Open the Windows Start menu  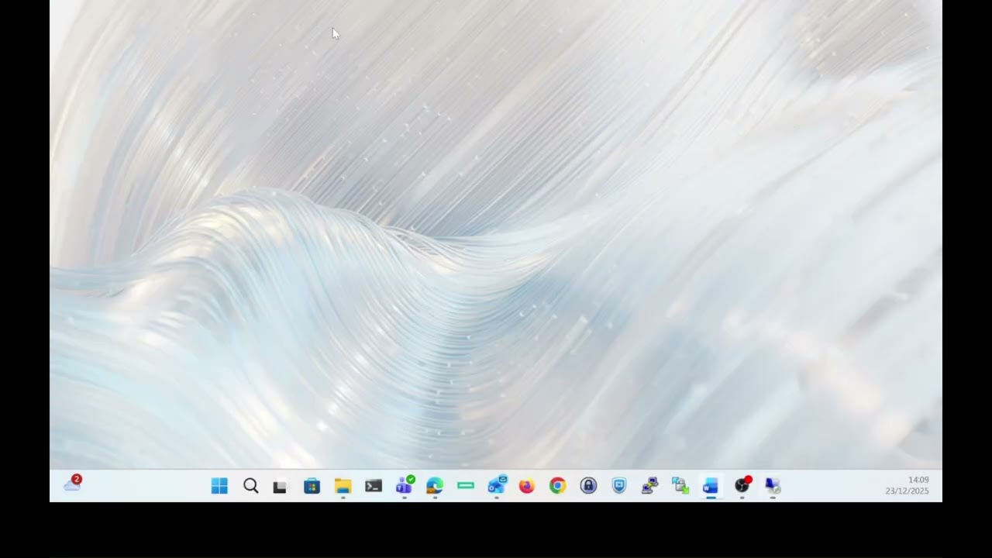(x=219, y=486)
